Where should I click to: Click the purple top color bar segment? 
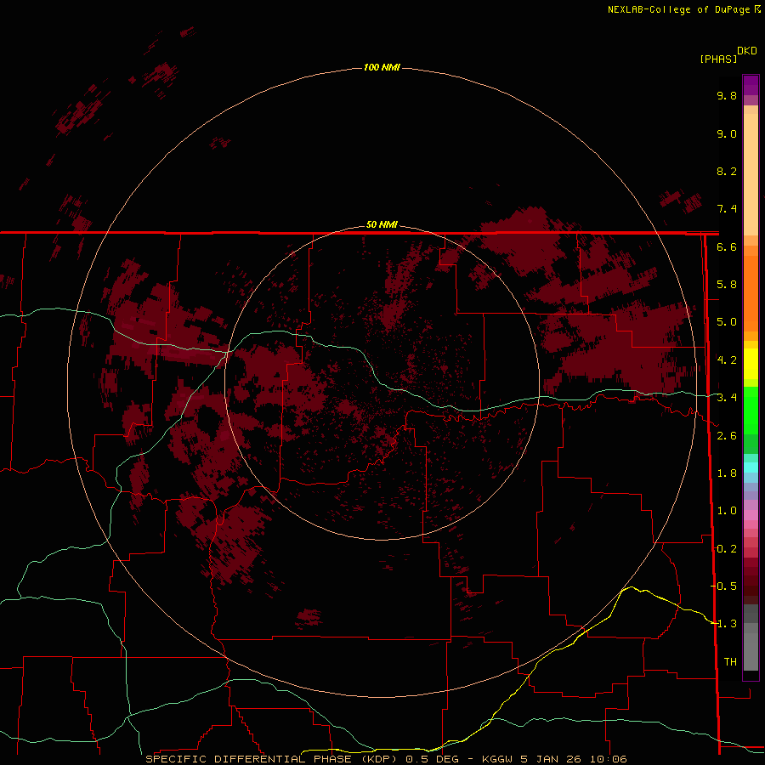751,85
